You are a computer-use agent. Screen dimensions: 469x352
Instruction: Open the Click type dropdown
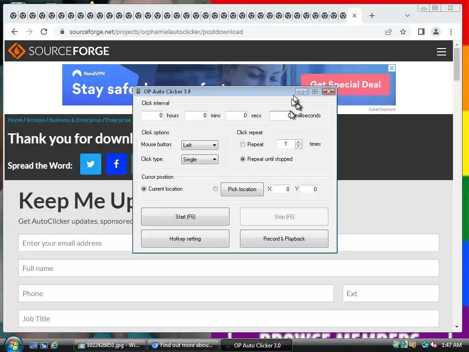tap(200, 159)
